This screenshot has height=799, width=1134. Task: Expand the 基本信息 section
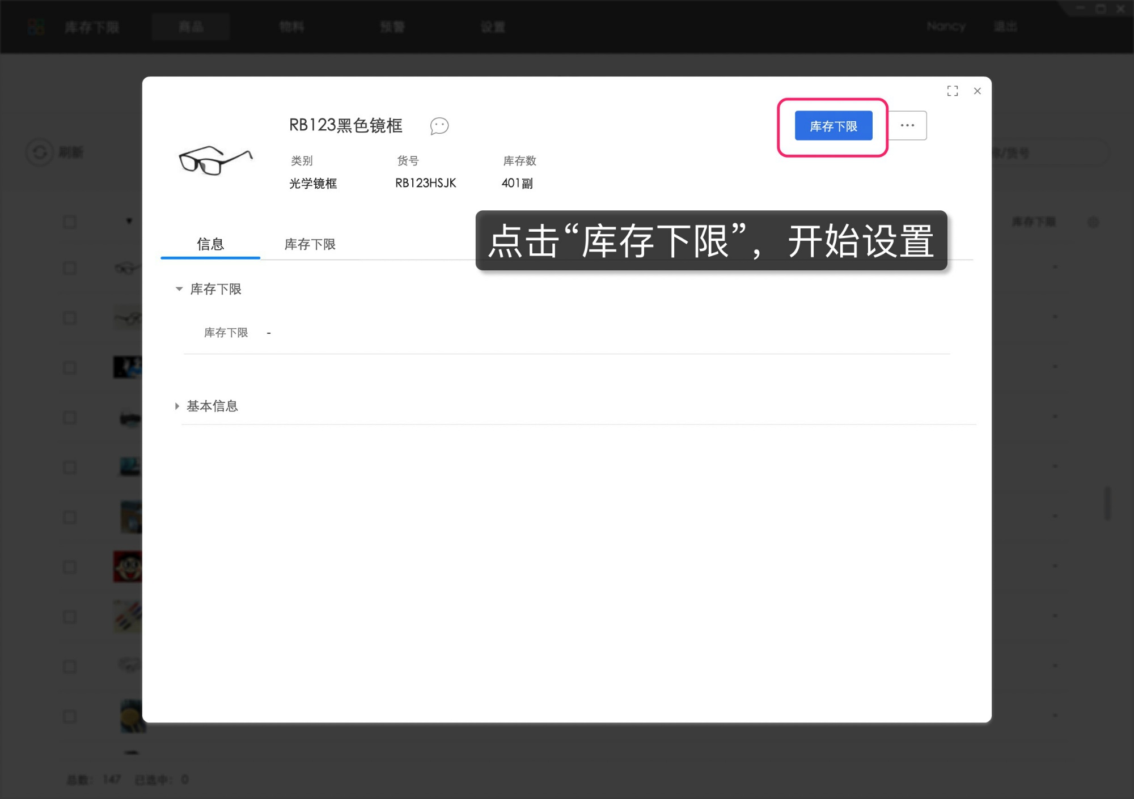[177, 406]
